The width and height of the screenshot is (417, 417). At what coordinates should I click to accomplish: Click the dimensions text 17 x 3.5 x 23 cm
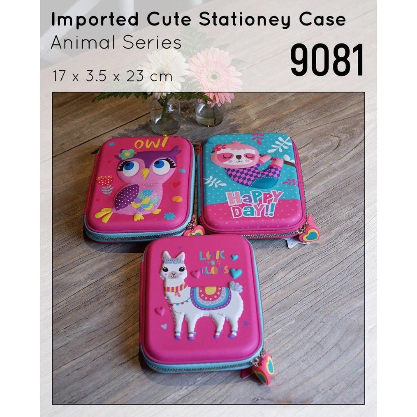112,76
